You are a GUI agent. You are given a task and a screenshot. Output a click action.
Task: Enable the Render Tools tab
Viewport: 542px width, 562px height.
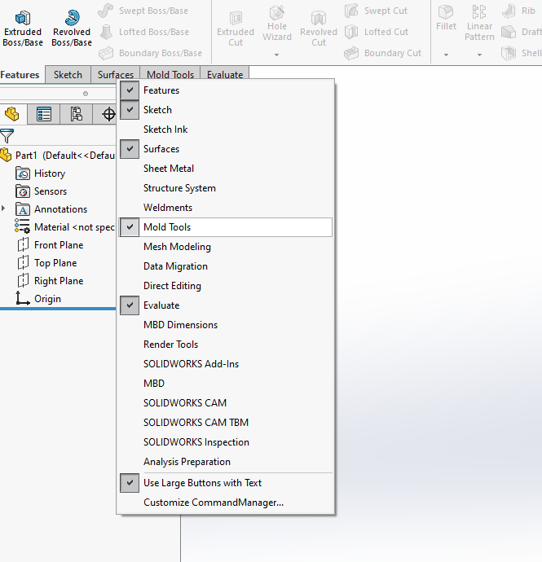[x=225, y=345]
